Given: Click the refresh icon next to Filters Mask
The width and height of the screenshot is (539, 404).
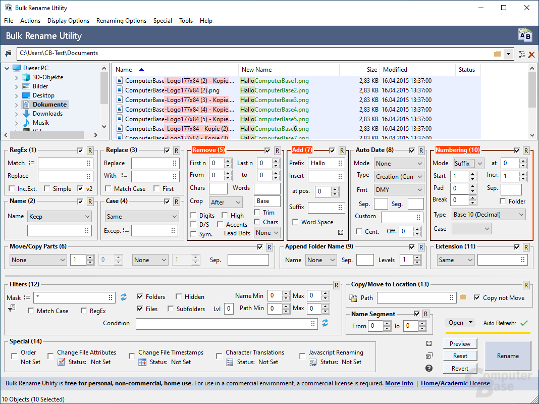Looking at the screenshot, I should (123, 297).
